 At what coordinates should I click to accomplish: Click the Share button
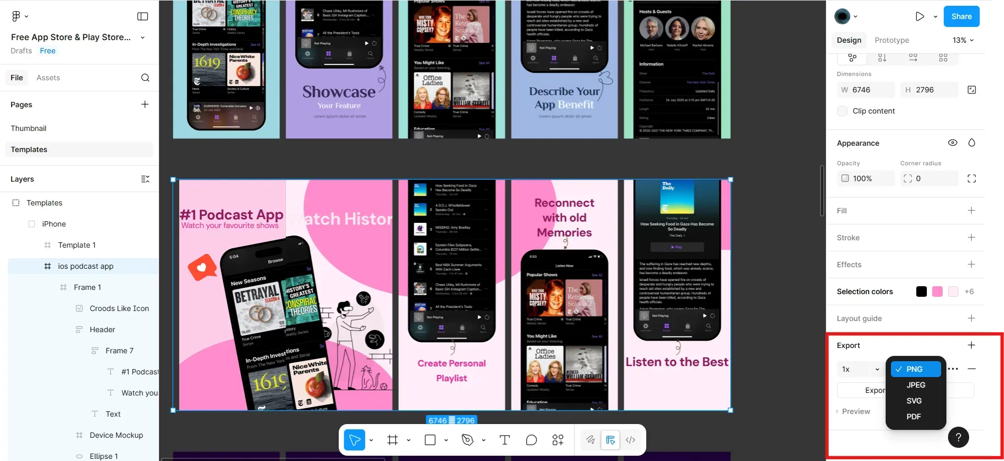click(962, 16)
